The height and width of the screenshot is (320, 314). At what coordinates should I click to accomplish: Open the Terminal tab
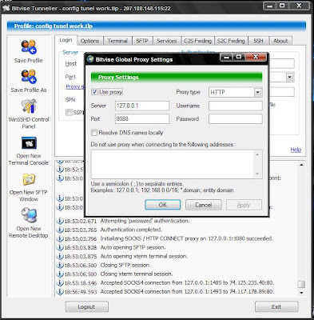click(117, 41)
